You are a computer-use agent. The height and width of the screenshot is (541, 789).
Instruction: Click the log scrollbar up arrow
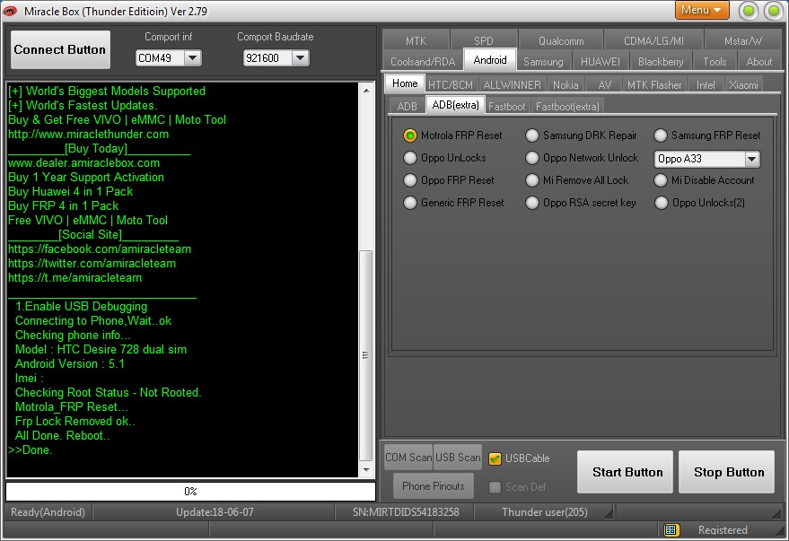tap(366, 91)
